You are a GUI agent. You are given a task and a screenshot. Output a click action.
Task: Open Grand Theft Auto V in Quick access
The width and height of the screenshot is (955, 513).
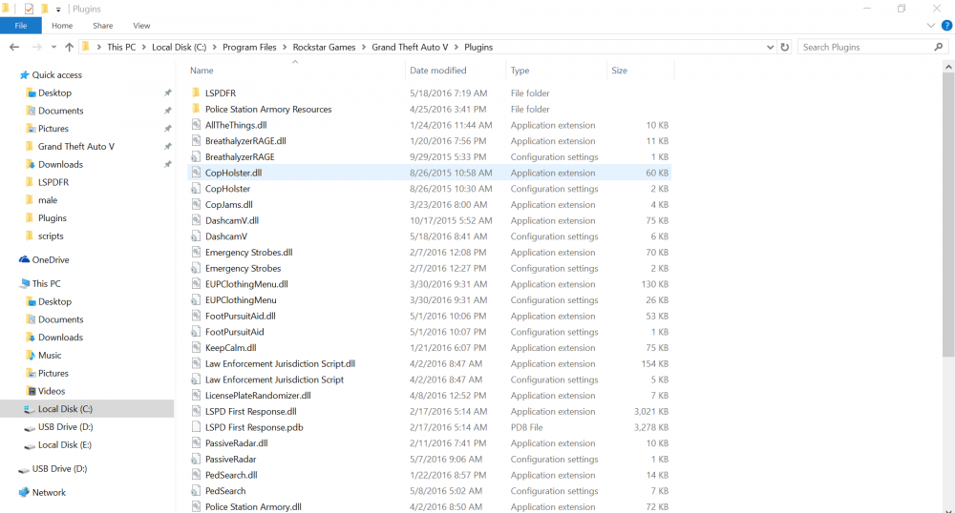tap(76, 147)
